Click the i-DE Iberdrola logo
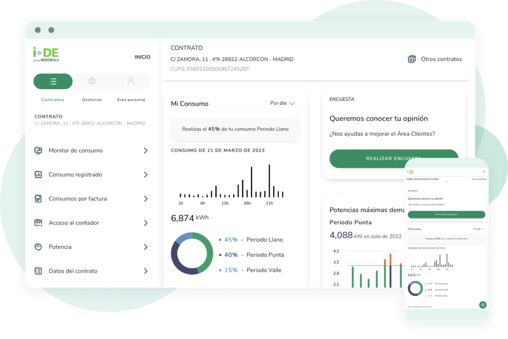Screen dimensions: 508x339 click(46, 54)
